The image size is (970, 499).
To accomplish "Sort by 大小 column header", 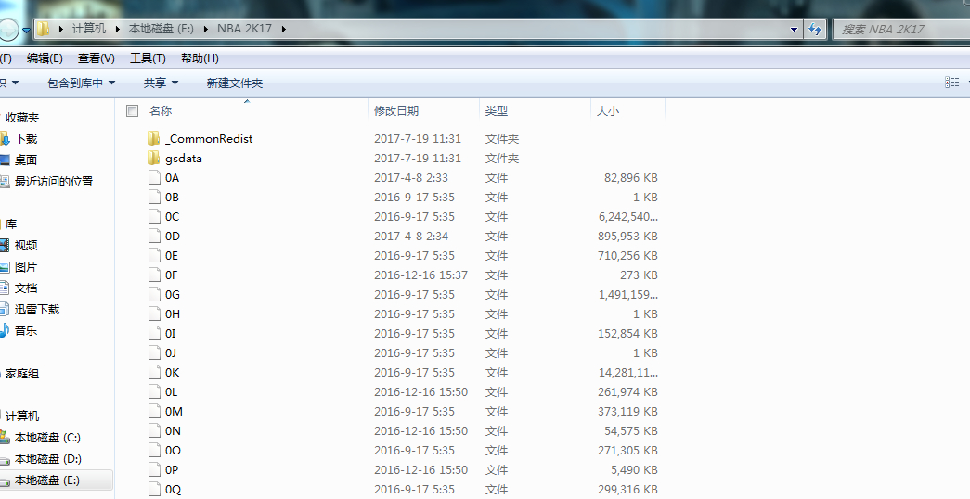I will point(607,110).
